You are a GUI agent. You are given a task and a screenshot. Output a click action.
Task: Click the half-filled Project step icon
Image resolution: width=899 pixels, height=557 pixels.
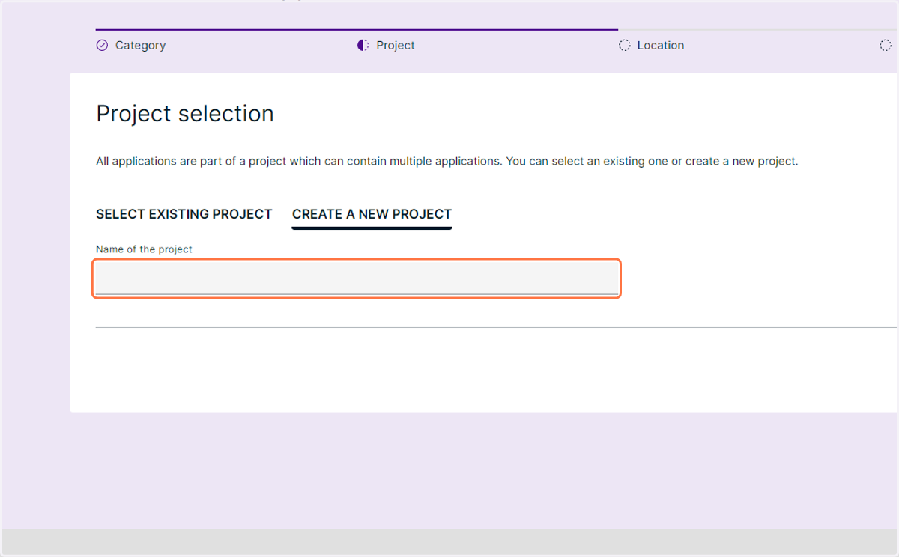(363, 46)
